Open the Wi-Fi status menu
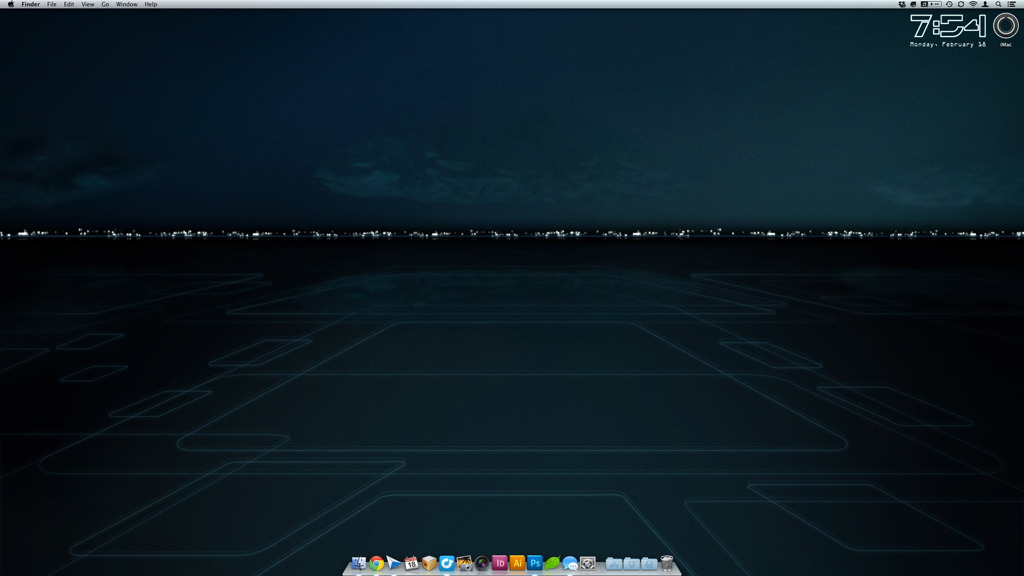The width and height of the screenshot is (1024, 576). click(x=973, y=4)
